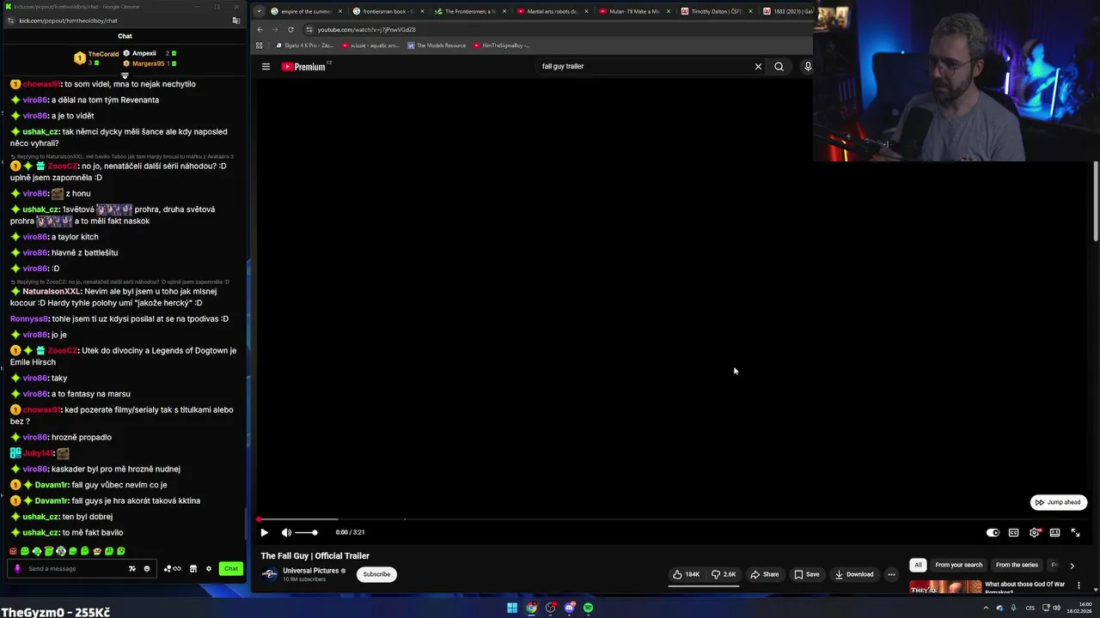Open YouTube player settings gear
This screenshot has width=1100, height=618.
[x=1034, y=532]
